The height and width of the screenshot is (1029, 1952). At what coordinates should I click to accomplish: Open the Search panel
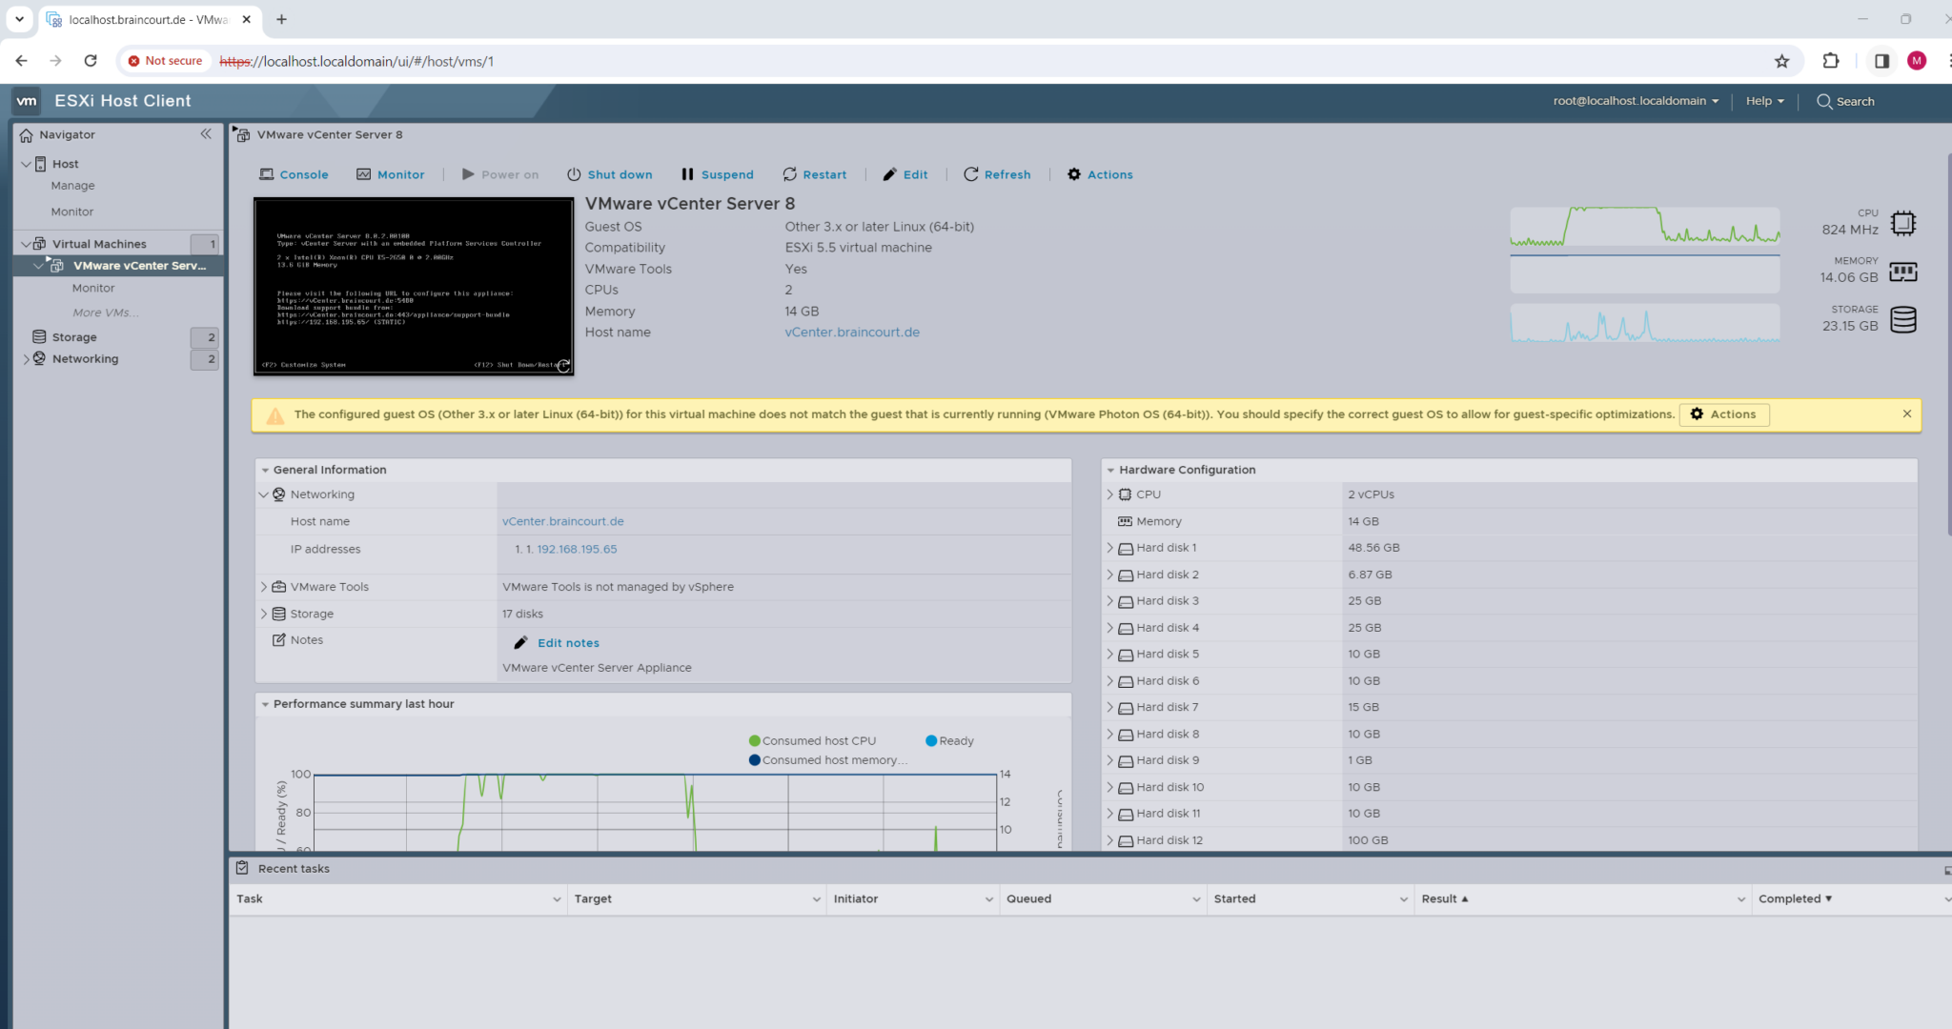coord(1844,101)
